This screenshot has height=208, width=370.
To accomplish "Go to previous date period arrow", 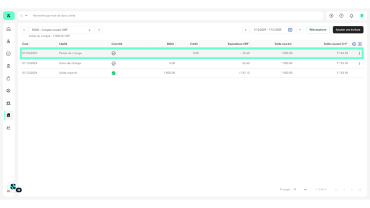I will [246, 30].
